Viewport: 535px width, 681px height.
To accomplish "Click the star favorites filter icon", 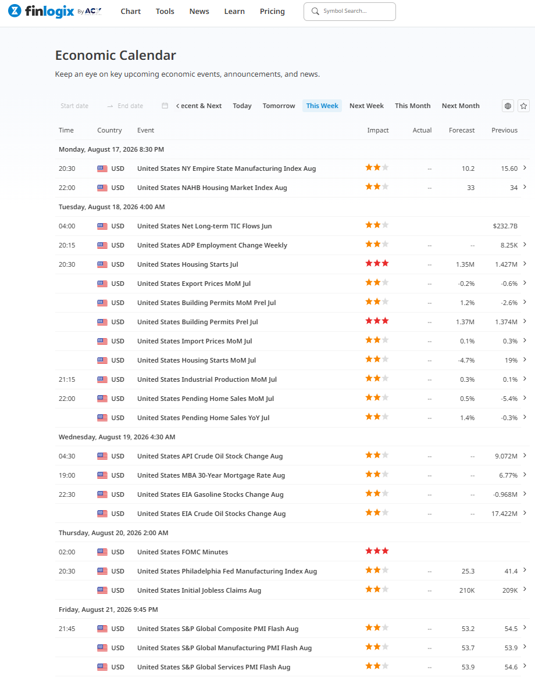I will pos(523,106).
